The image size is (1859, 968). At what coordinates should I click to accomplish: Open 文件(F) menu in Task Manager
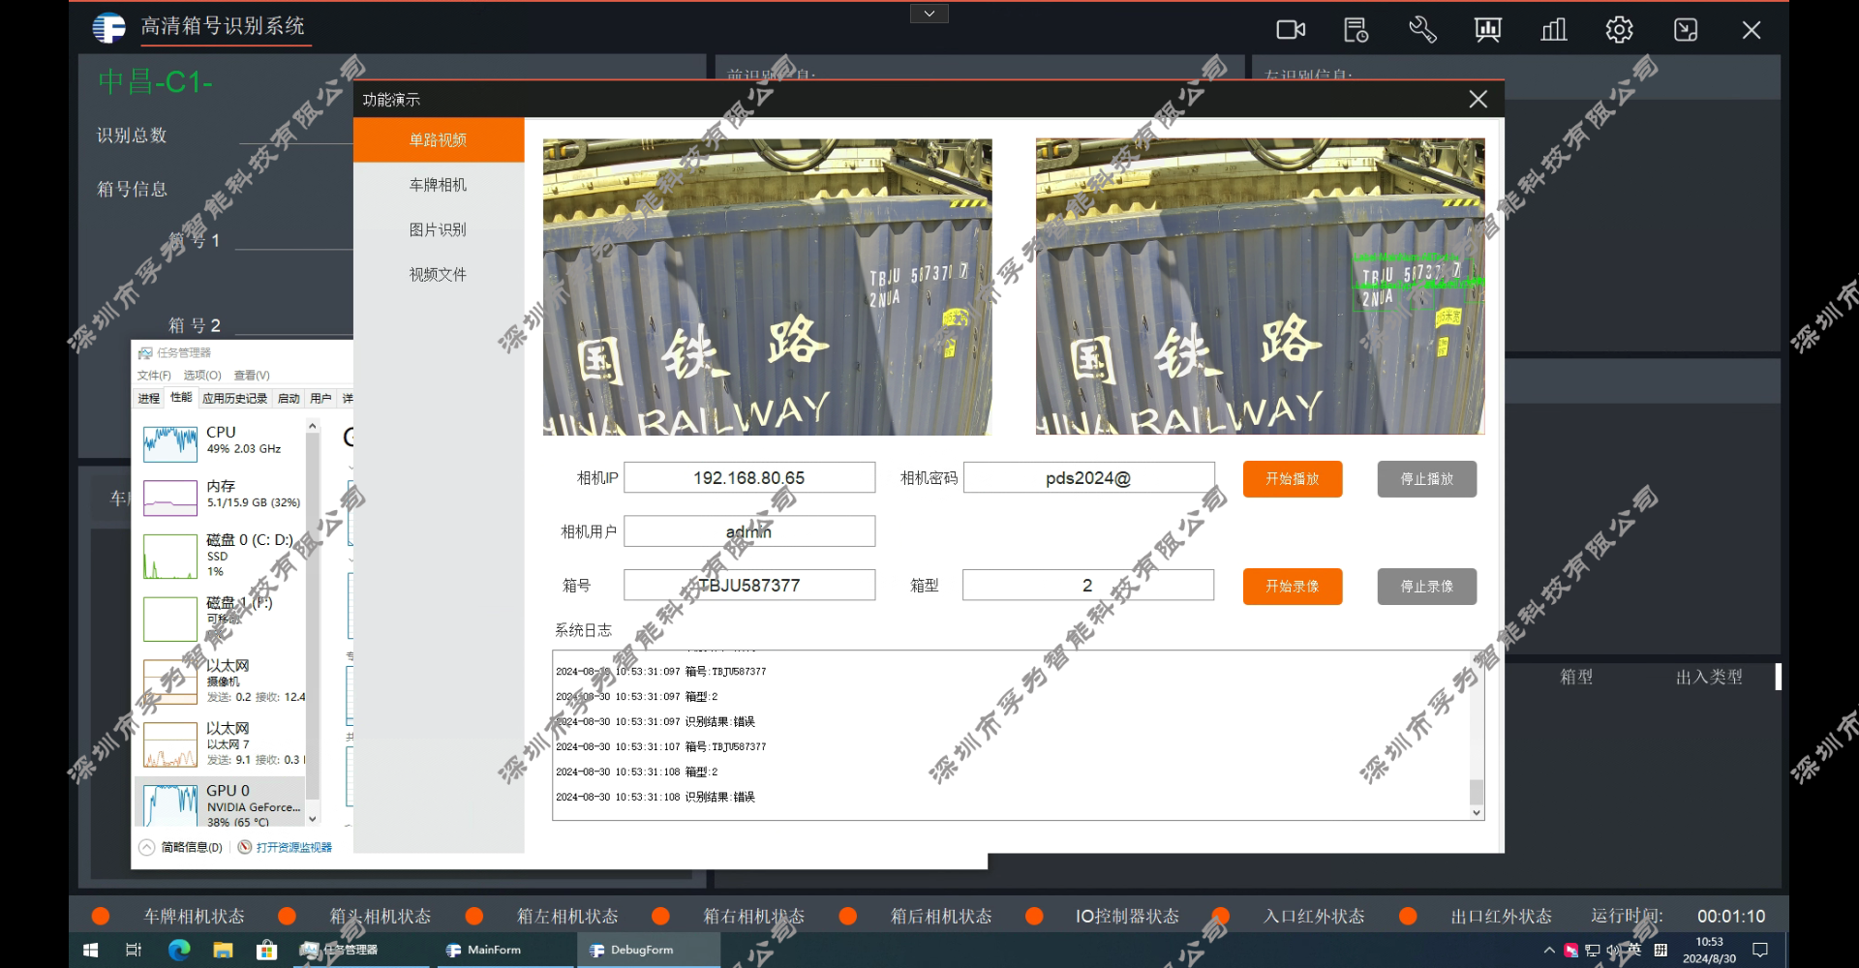(x=154, y=376)
